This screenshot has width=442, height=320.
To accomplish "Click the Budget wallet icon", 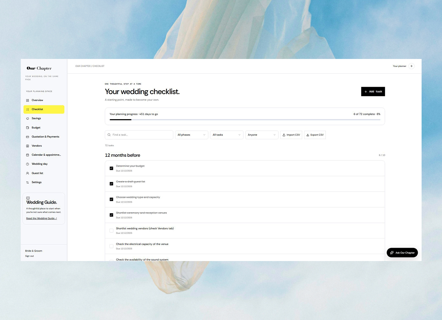I will pos(27,128).
